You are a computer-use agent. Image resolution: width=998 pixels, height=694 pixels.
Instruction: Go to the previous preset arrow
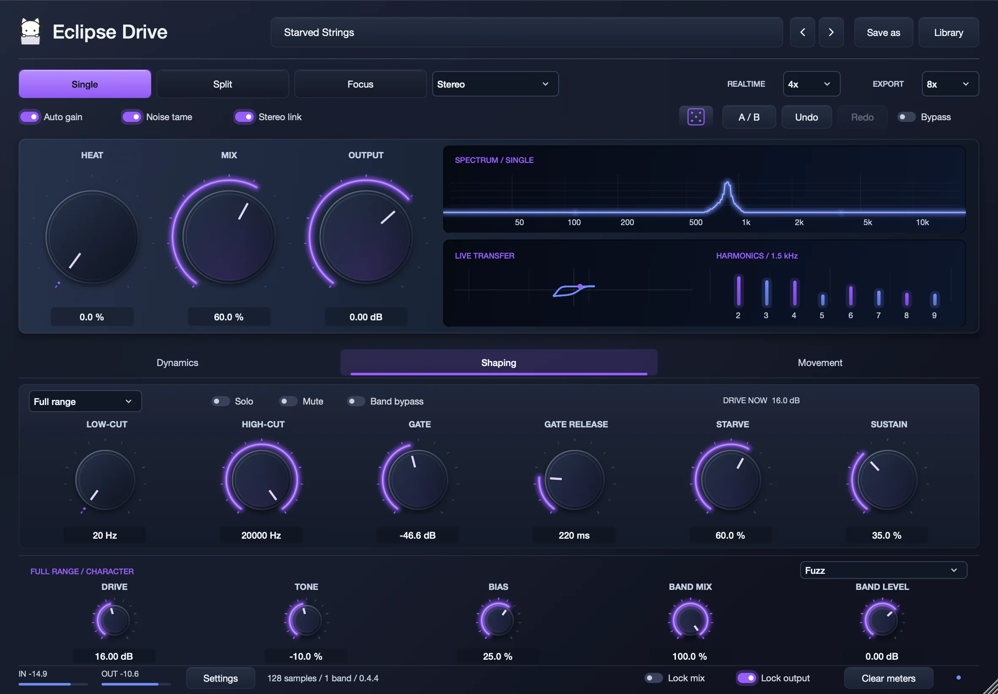point(802,32)
